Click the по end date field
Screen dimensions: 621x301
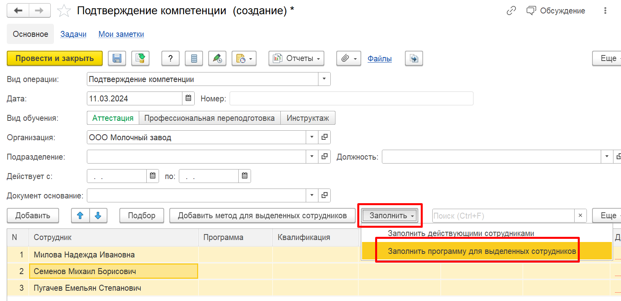point(209,176)
